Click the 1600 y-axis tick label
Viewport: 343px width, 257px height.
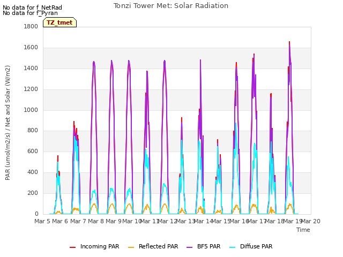point(31,48)
